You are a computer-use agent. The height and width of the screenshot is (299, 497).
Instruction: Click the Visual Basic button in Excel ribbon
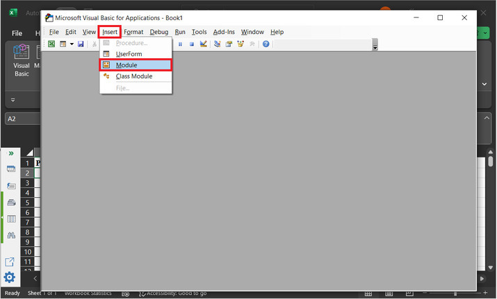[x=22, y=60]
